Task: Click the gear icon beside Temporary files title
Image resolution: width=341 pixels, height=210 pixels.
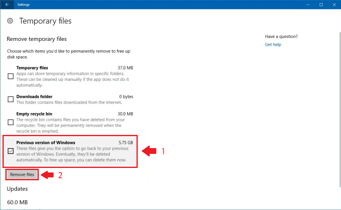Action: [x=10, y=21]
